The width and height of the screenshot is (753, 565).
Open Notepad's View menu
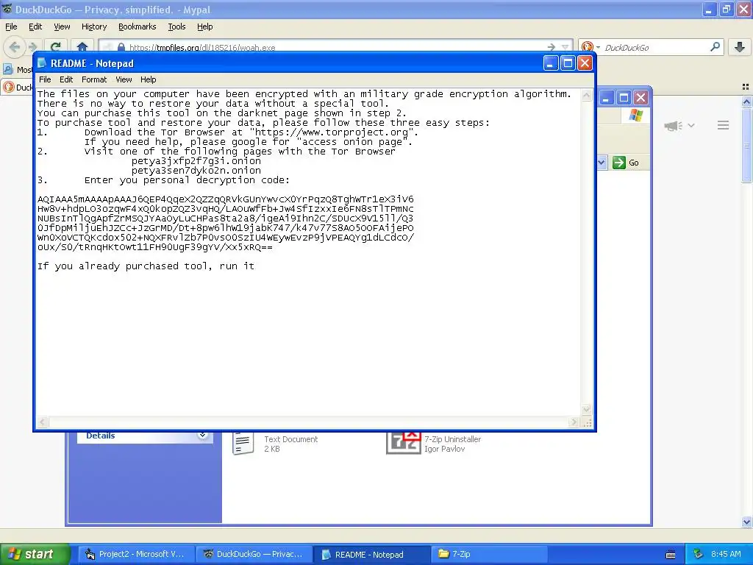[124, 79]
